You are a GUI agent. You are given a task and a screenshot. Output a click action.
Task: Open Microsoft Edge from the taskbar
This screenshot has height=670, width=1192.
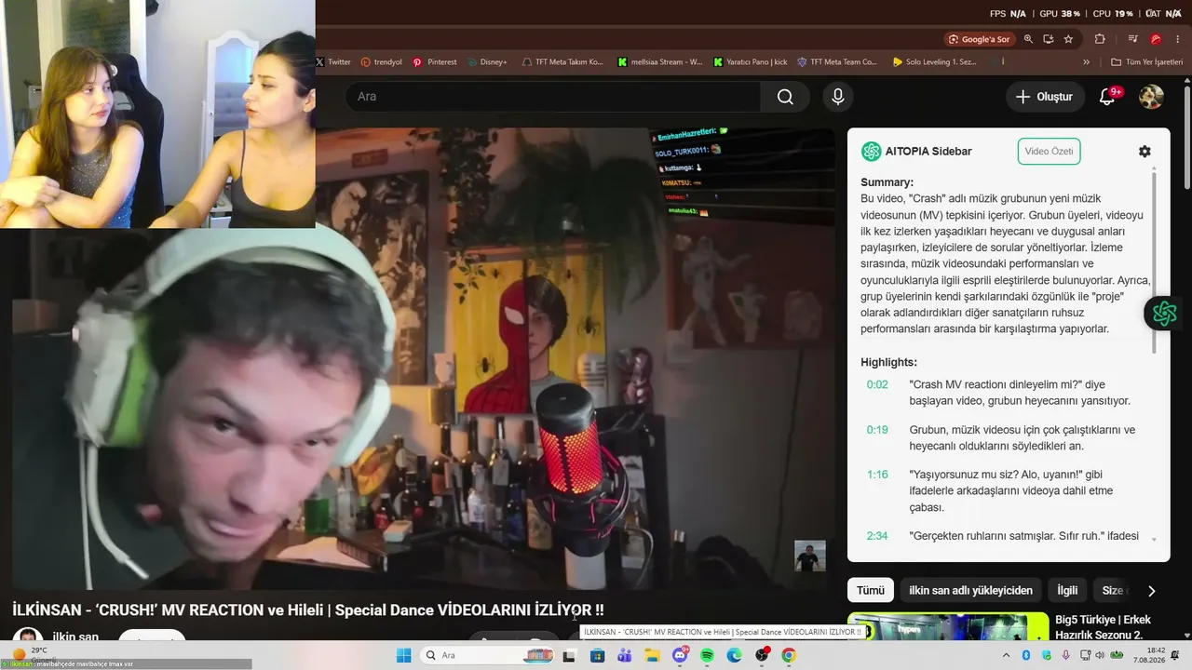pos(734,655)
